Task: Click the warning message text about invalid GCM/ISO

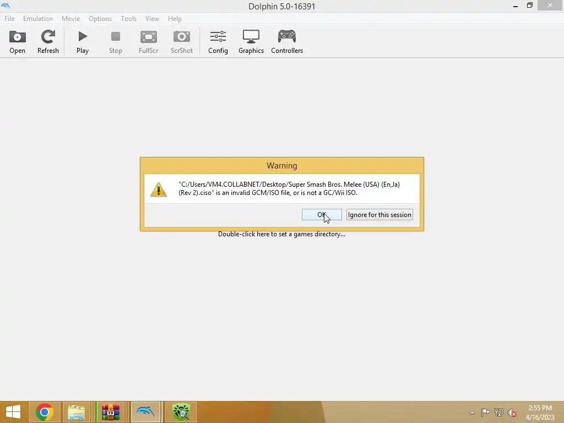Action: (x=289, y=188)
